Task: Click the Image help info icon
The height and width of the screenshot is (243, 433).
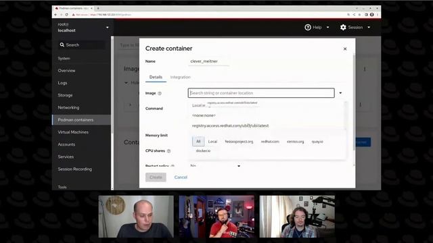Action: tap(160, 93)
